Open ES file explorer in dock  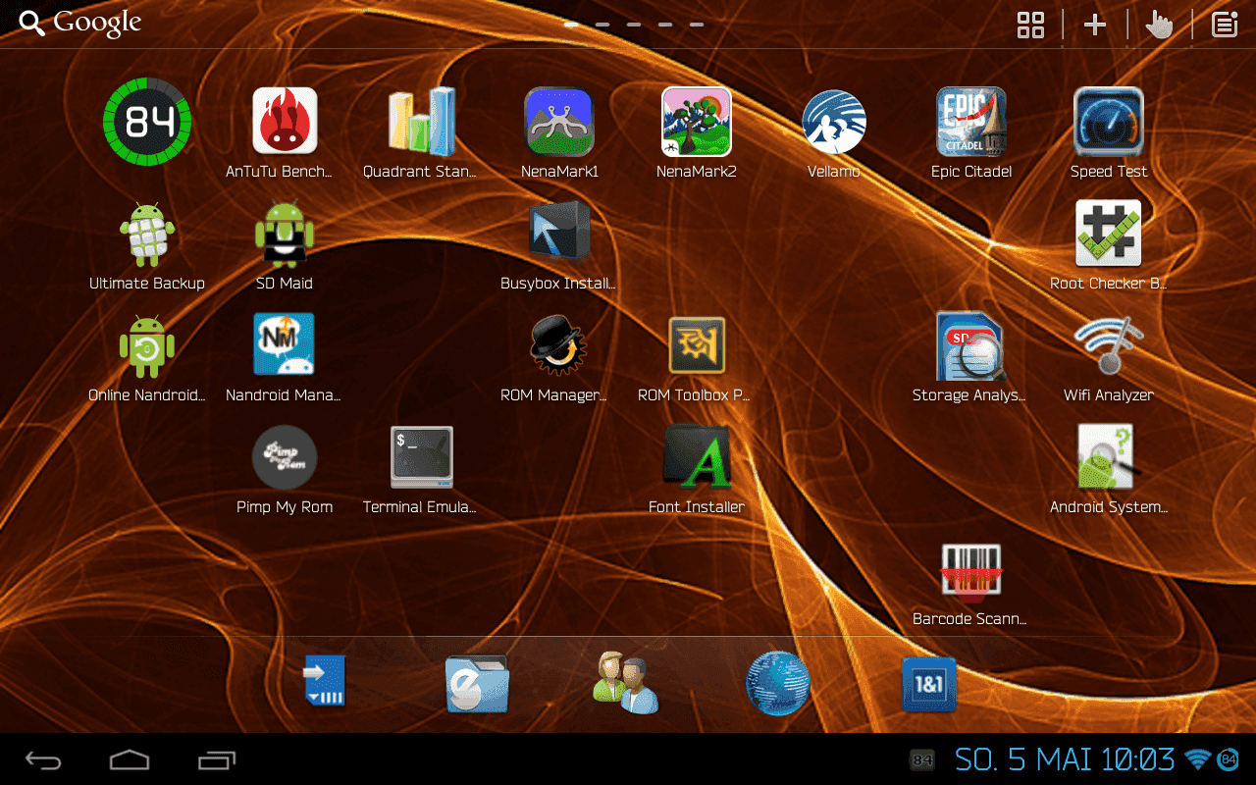(x=477, y=683)
